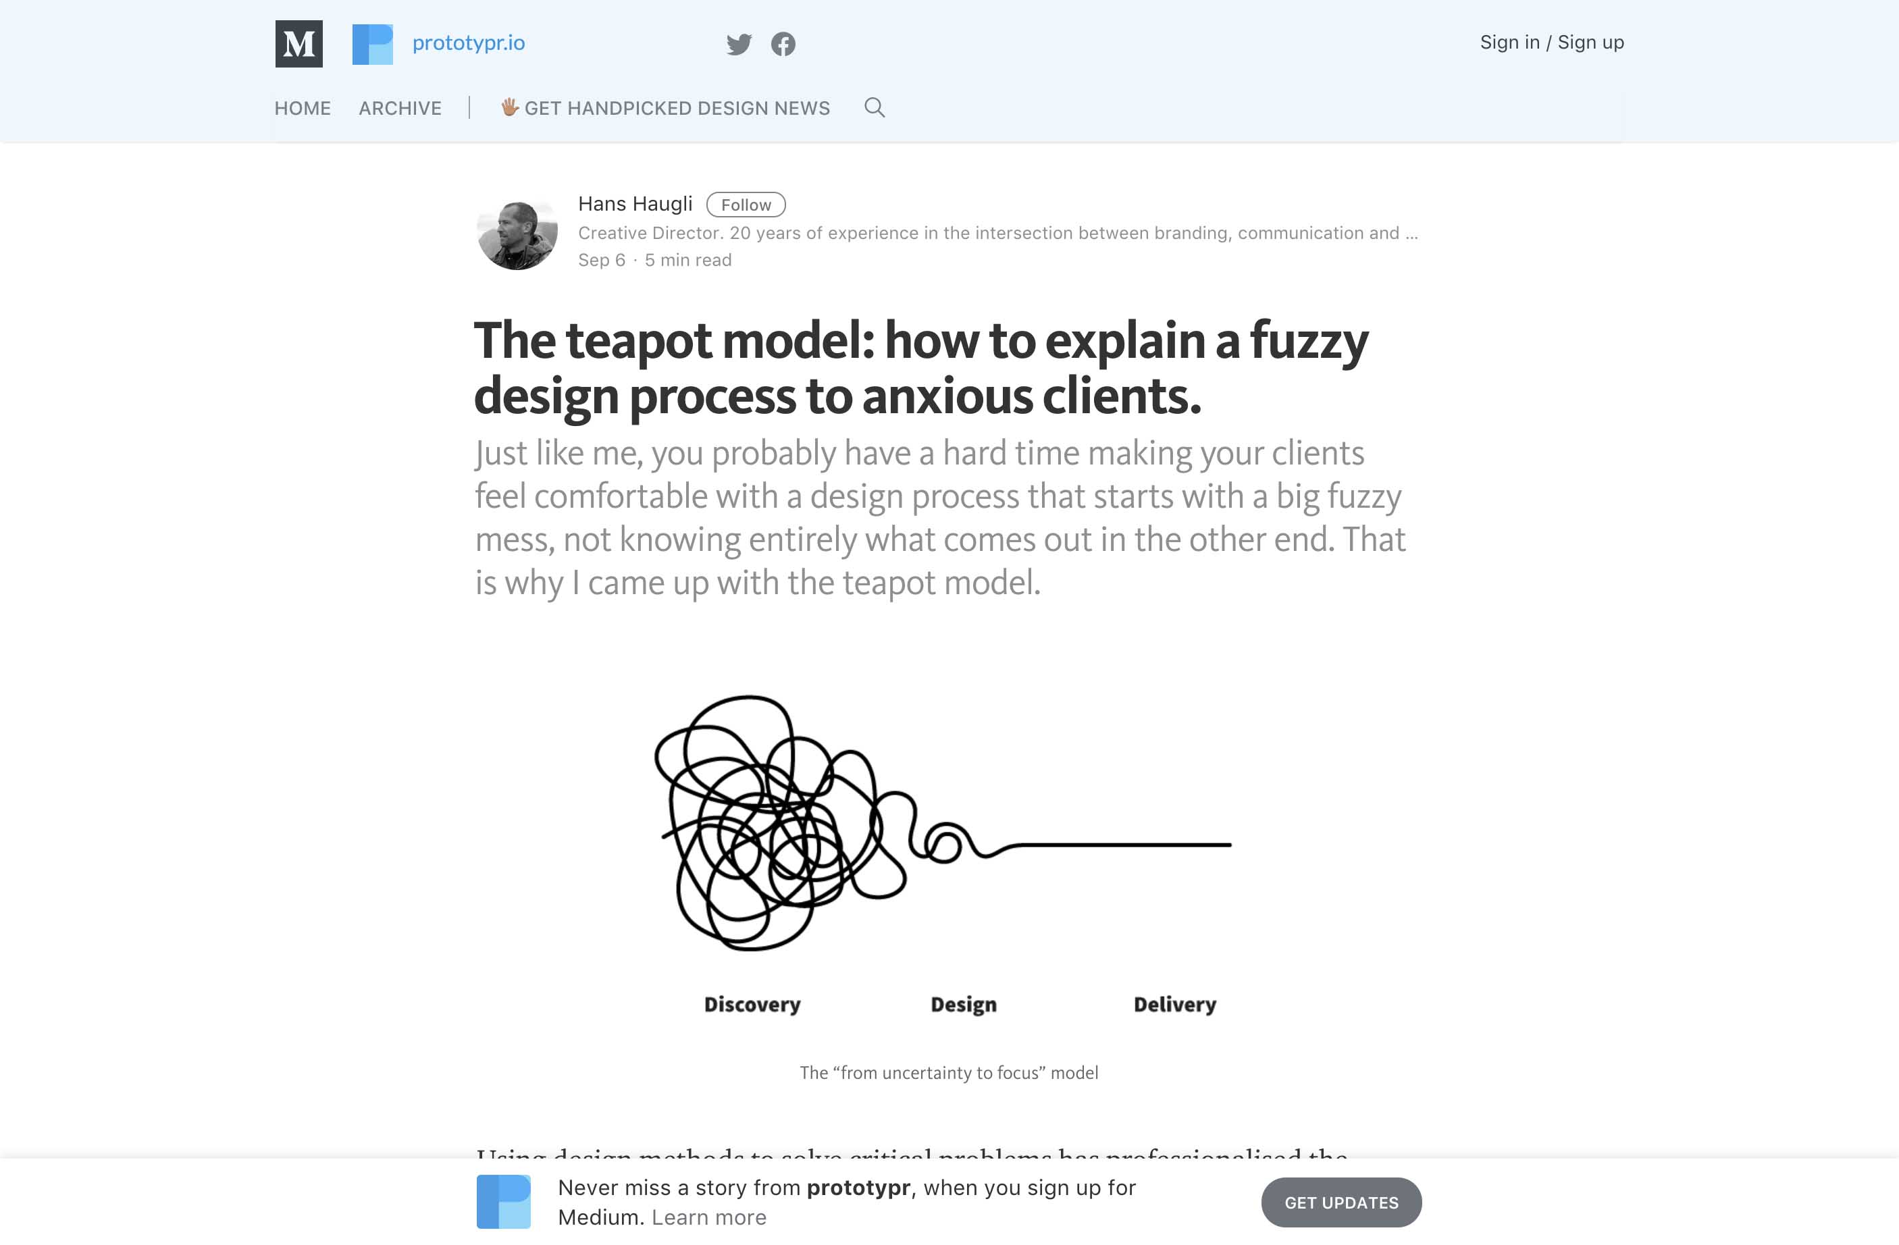The image size is (1899, 1245).
Task: Click the Sep 6 publish date
Action: [x=602, y=260]
